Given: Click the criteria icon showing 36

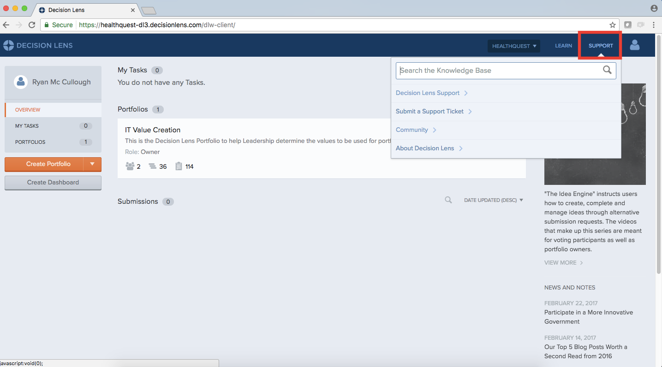Looking at the screenshot, I should pos(153,166).
